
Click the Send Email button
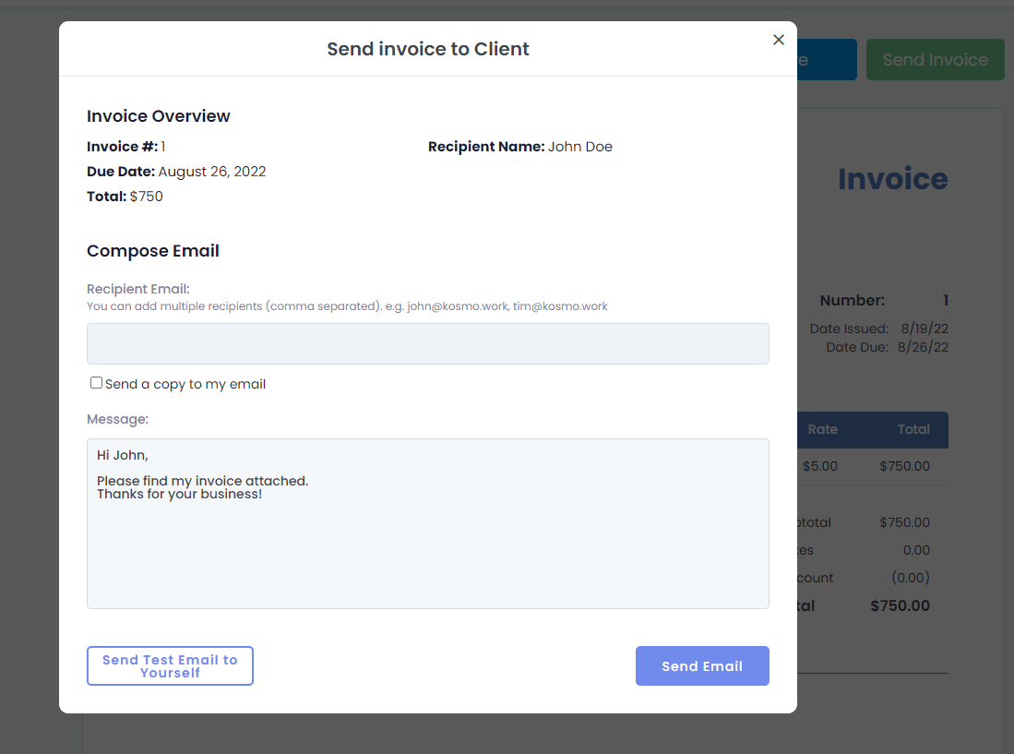click(702, 665)
